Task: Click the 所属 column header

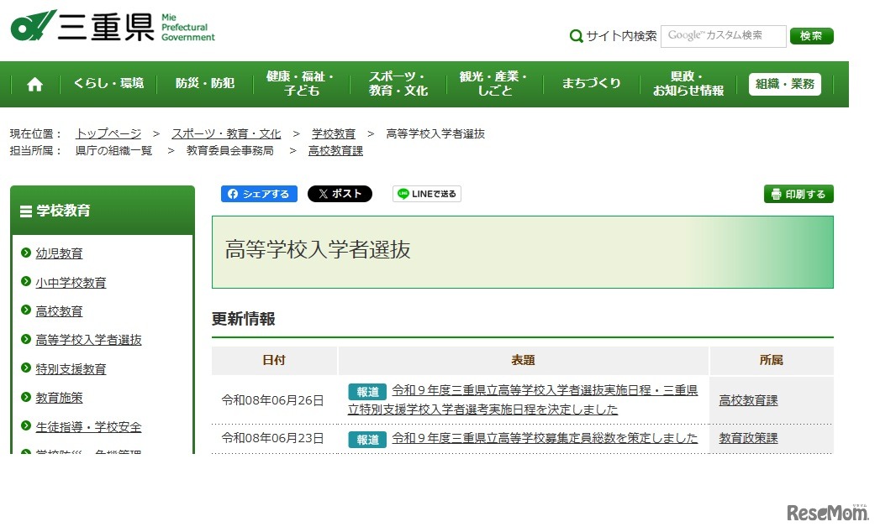Action: point(772,361)
